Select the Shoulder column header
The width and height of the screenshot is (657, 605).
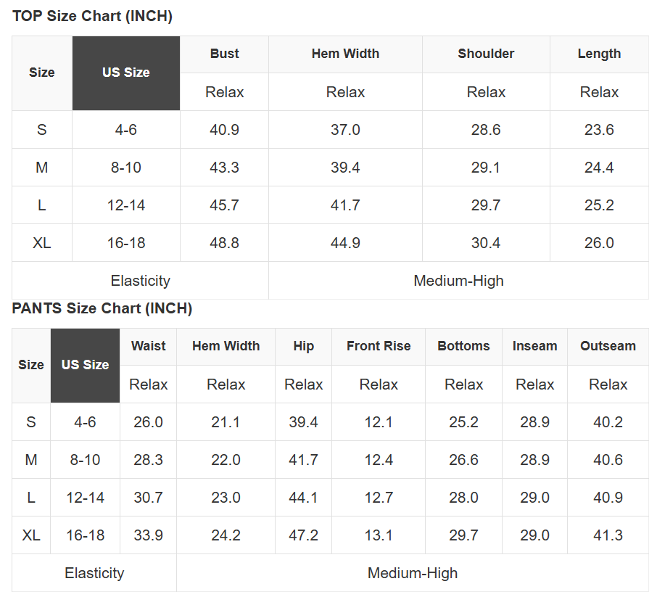(486, 54)
